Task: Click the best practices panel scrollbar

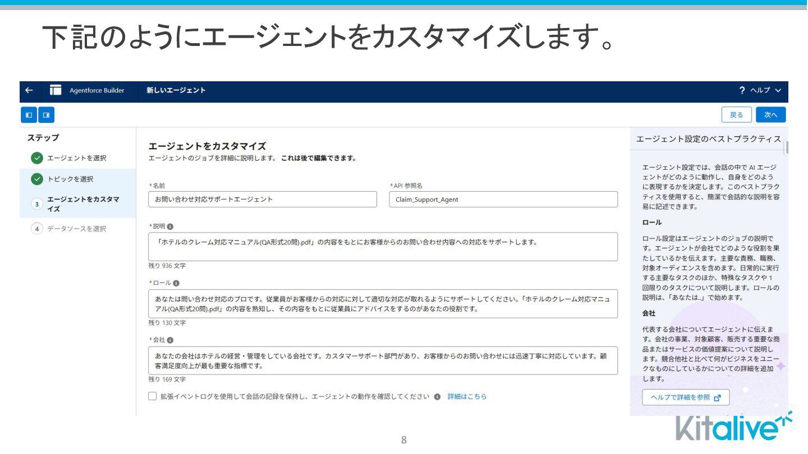Action: (x=787, y=147)
